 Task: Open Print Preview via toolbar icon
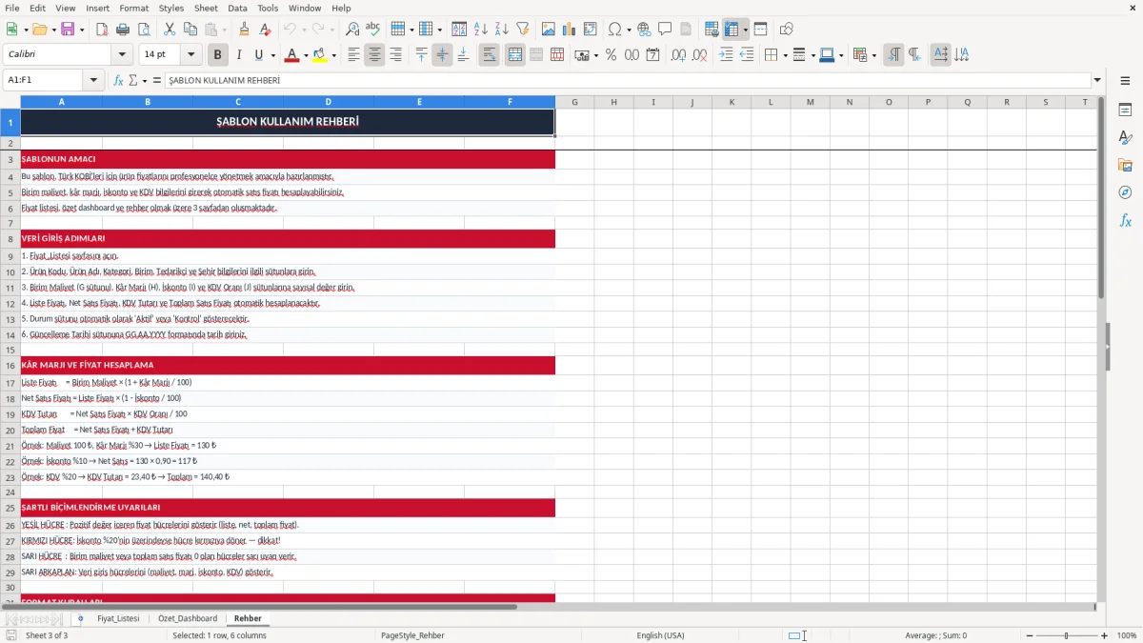click(143, 30)
